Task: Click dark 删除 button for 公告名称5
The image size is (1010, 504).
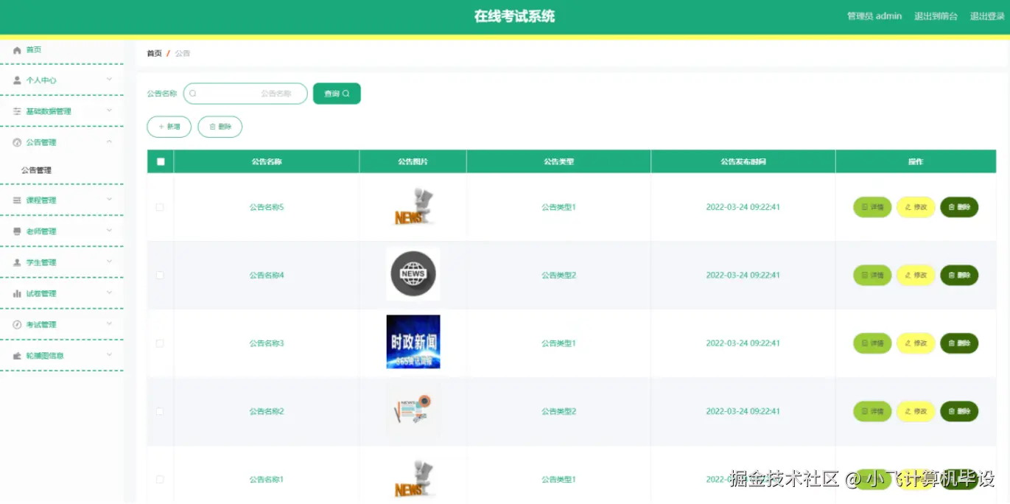Action: coord(959,207)
